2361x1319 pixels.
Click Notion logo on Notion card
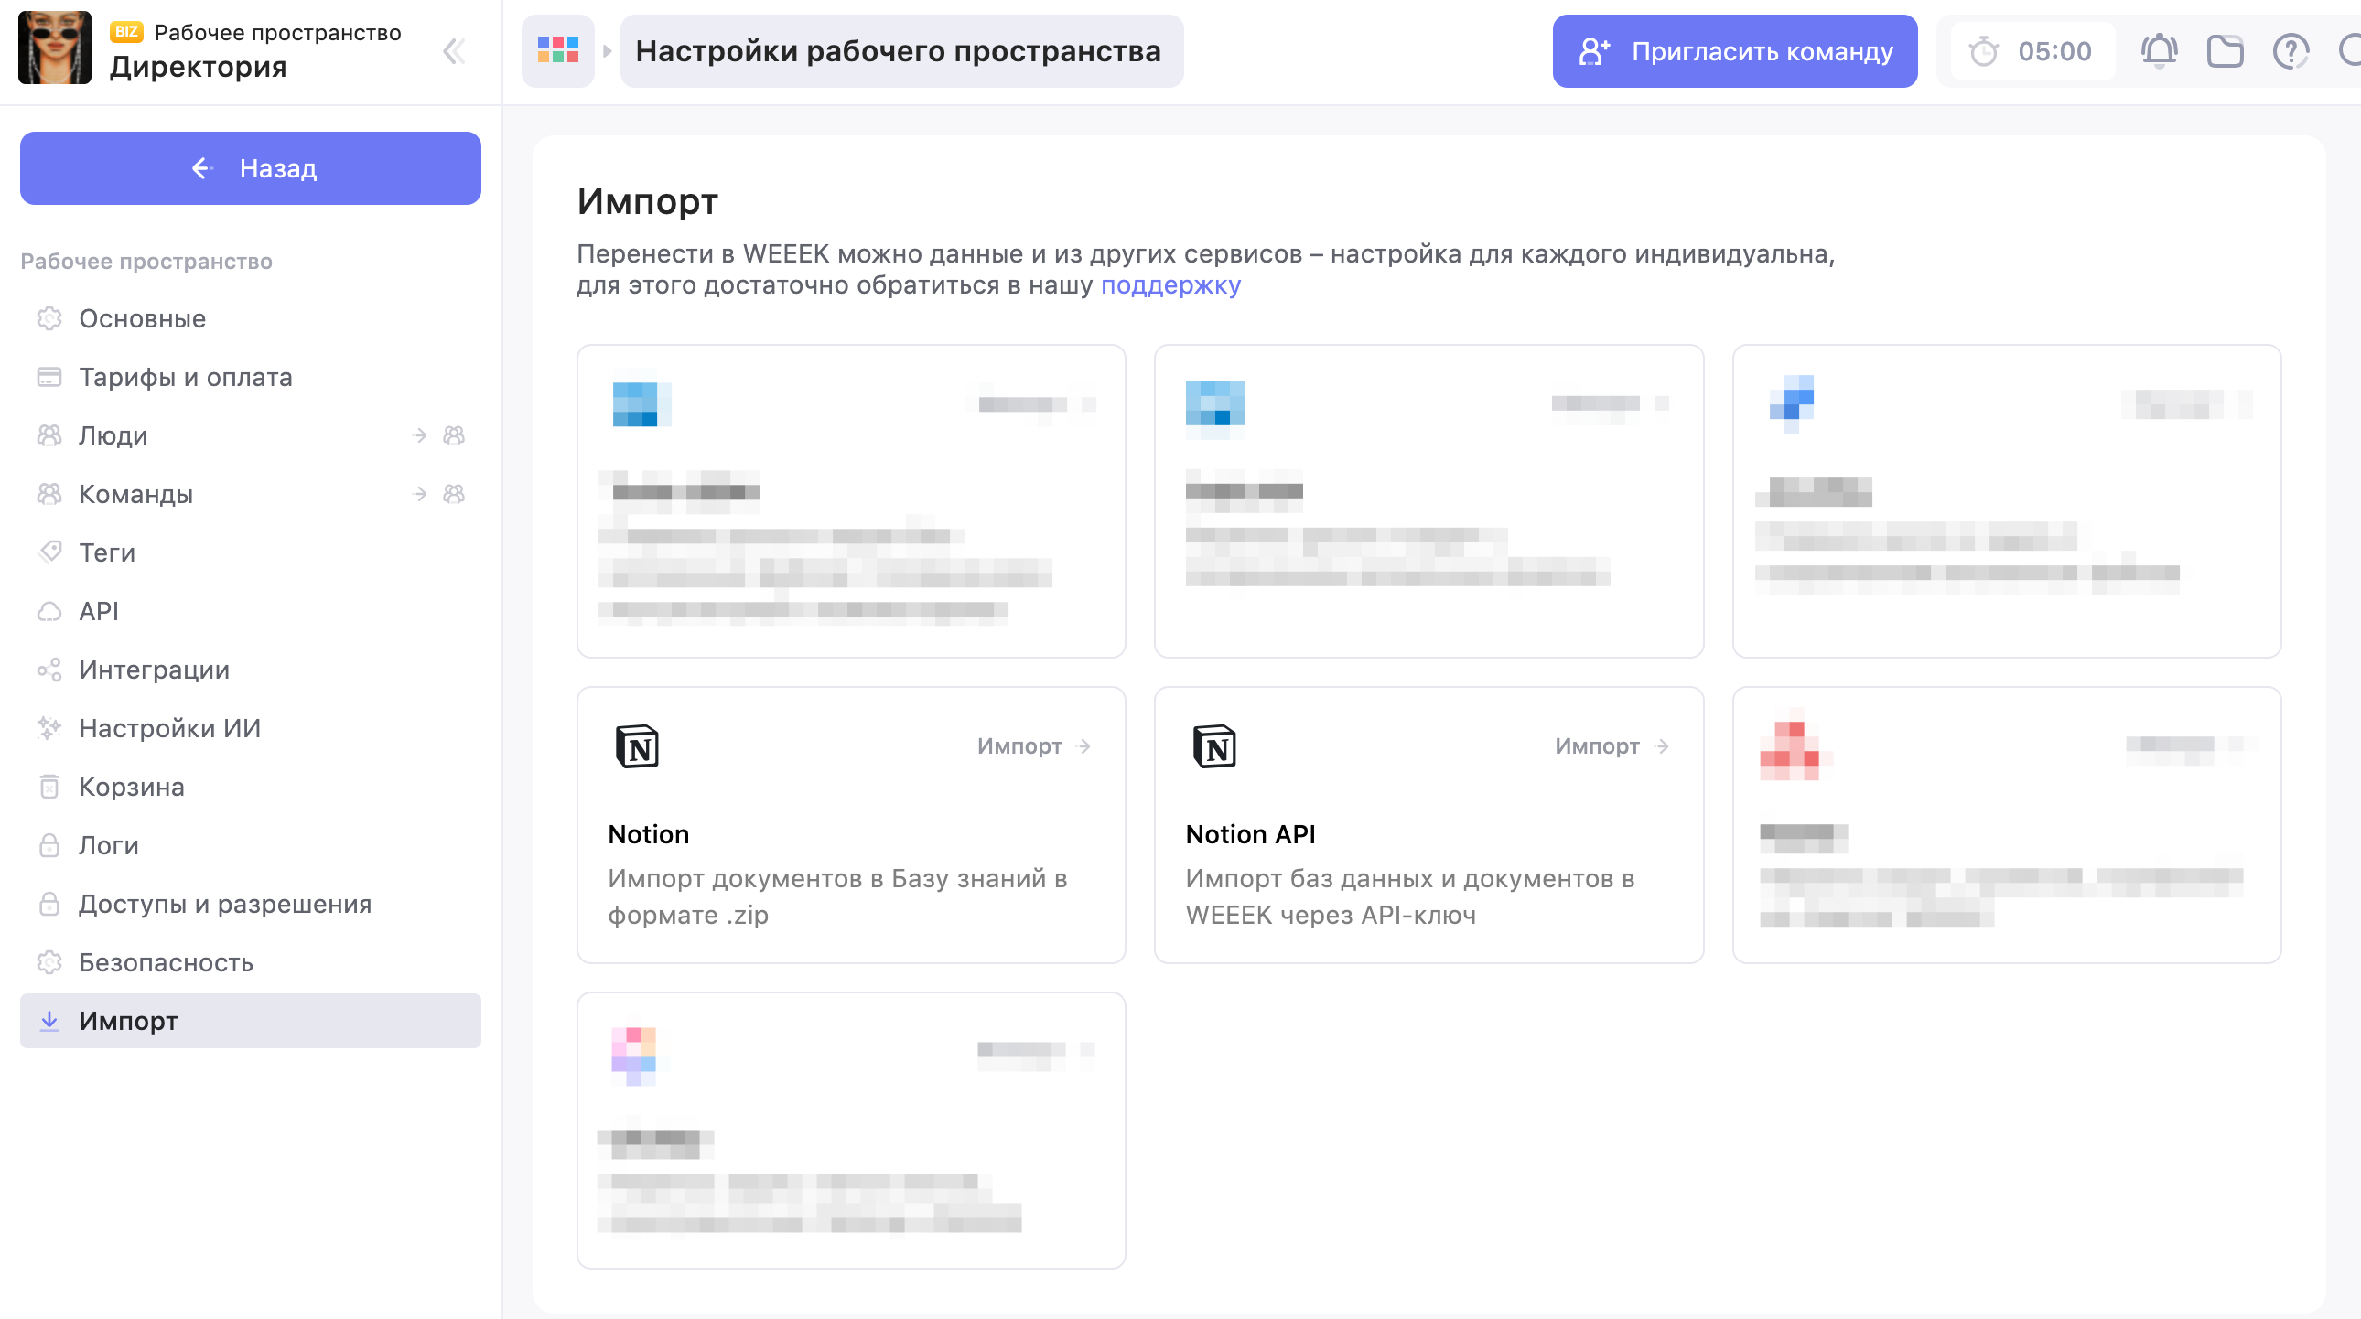(637, 746)
